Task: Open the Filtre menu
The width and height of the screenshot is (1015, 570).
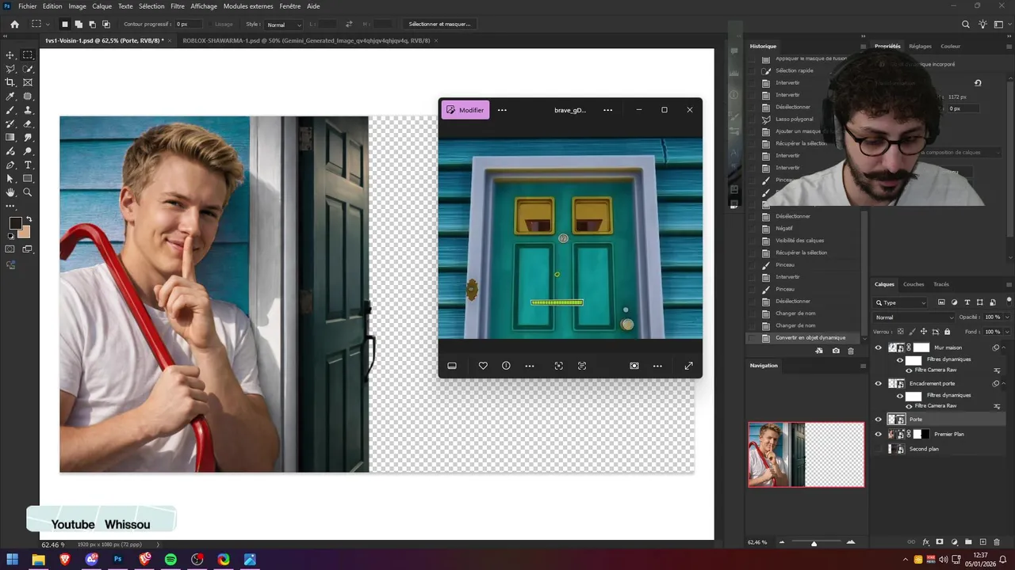Action: pos(178,6)
